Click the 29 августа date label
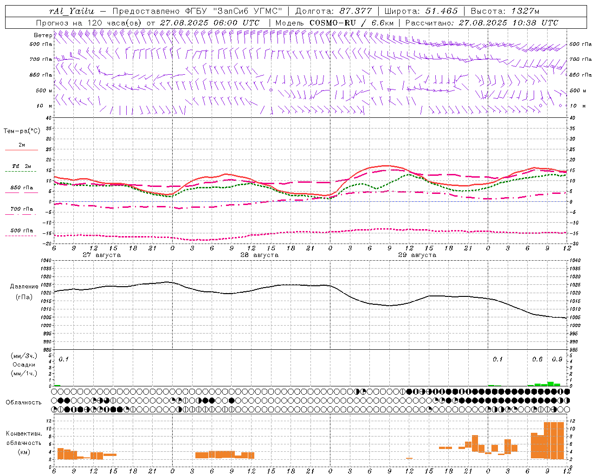 tap(417, 255)
